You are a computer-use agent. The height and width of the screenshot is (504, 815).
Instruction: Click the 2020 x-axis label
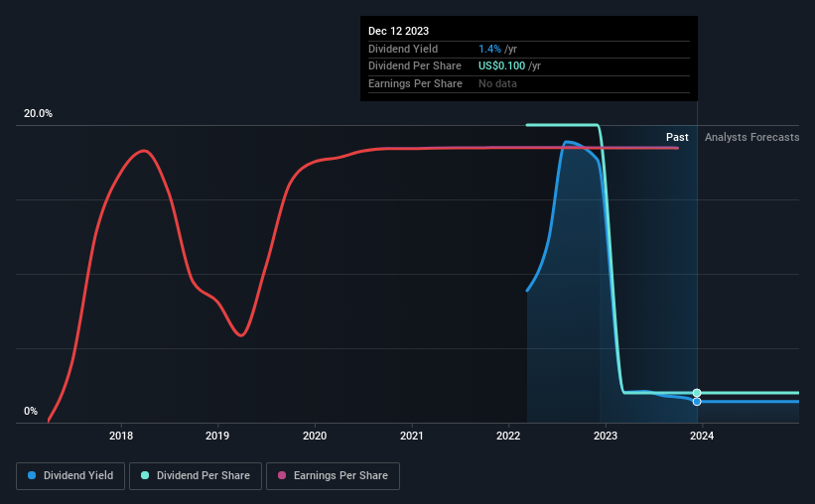(x=315, y=436)
